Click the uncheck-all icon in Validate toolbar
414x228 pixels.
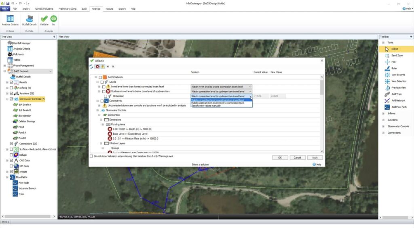point(113,67)
